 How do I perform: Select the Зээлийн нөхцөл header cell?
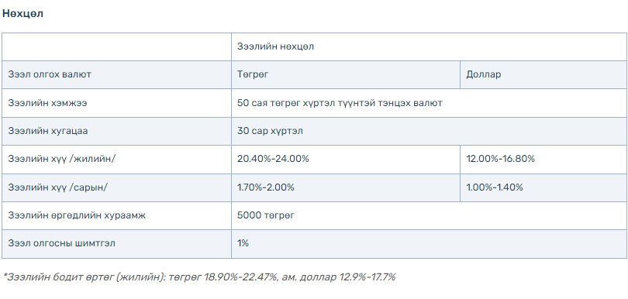click(x=429, y=46)
